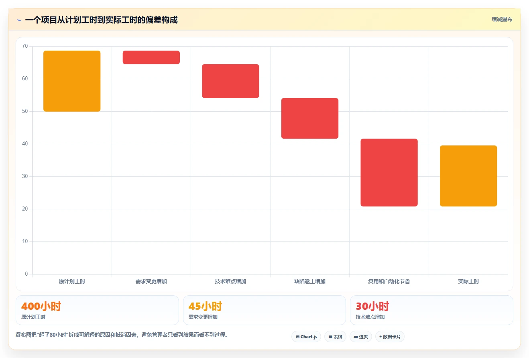Click the 400小时 data card
Image resolution: width=529 pixels, height=358 pixels.
97,310
